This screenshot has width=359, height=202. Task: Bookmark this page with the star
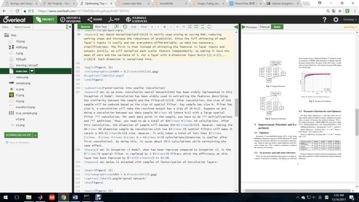coord(340,11)
